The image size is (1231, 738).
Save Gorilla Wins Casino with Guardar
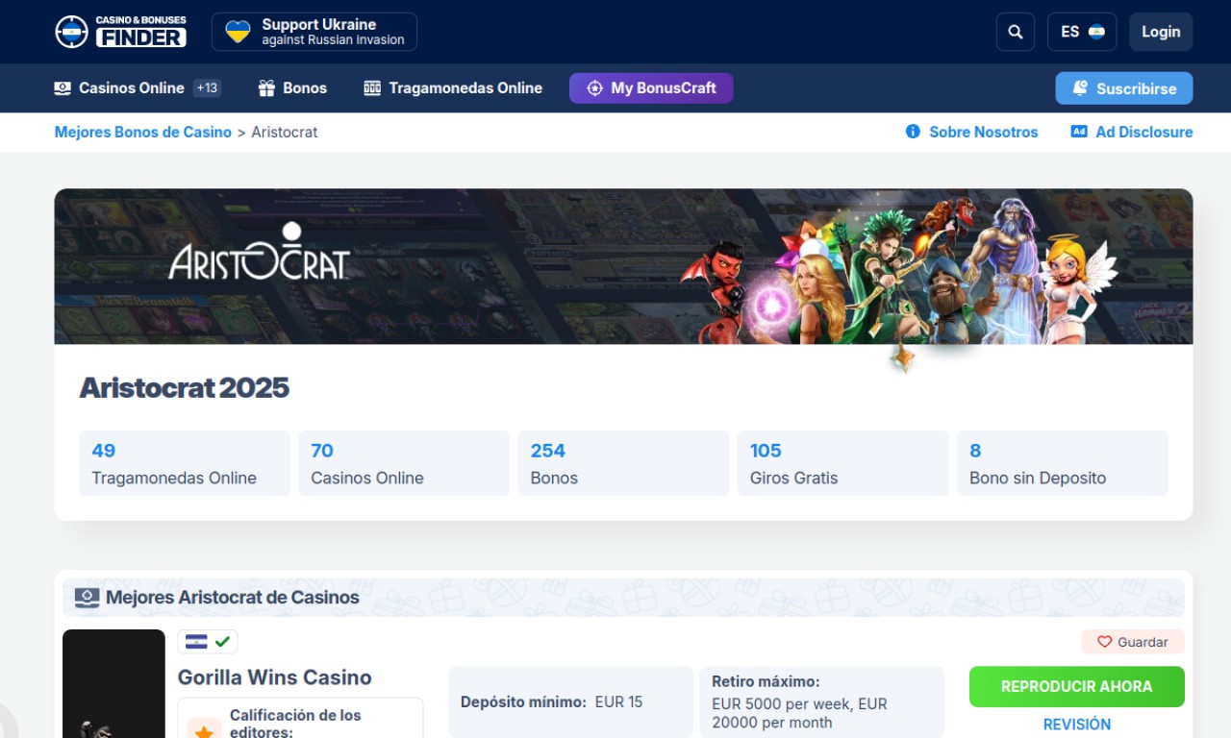click(x=1133, y=642)
